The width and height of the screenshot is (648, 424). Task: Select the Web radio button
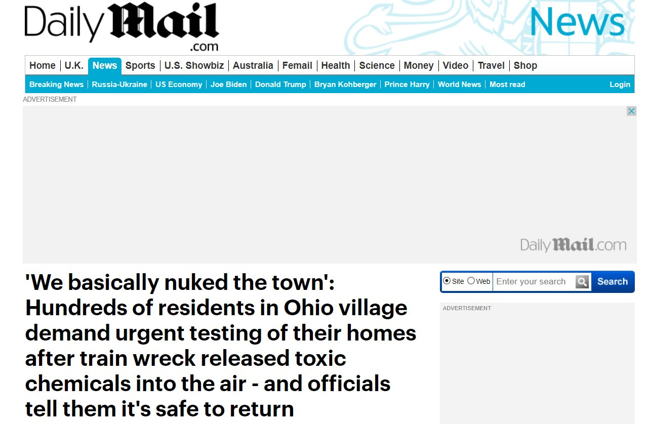(471, 281)
